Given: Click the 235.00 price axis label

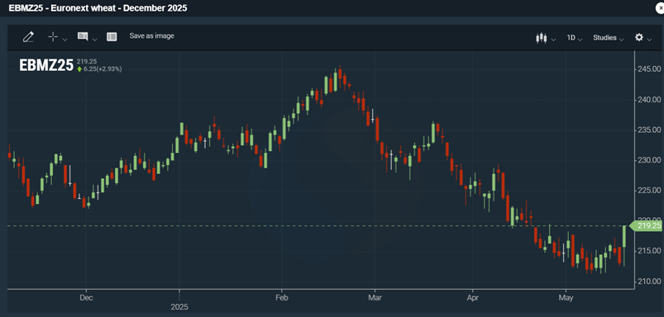Looking at the screenshot, I should pyautogui.click(x=649, y=130).
